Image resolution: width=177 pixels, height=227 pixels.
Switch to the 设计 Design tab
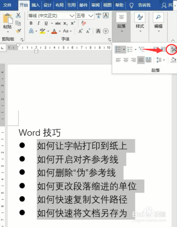48,5
